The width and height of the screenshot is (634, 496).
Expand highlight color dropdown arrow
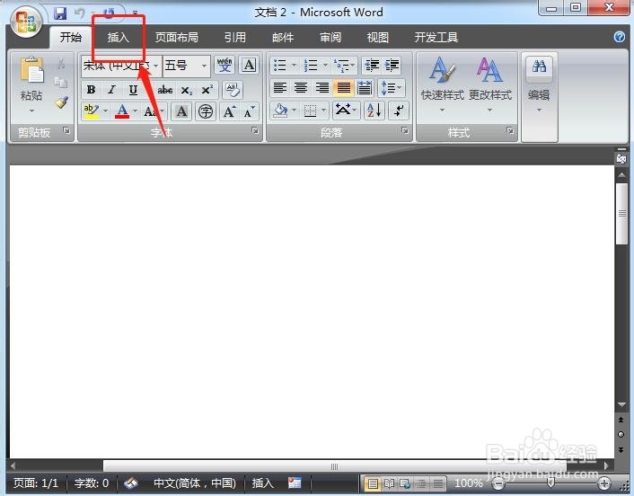106,111
